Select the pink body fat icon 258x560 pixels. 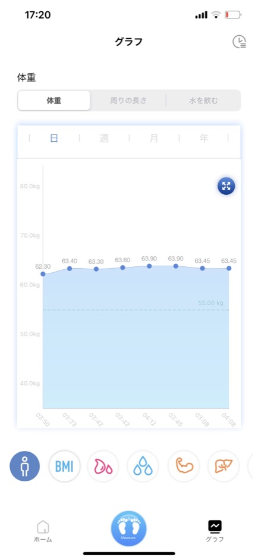click(103, 466)
